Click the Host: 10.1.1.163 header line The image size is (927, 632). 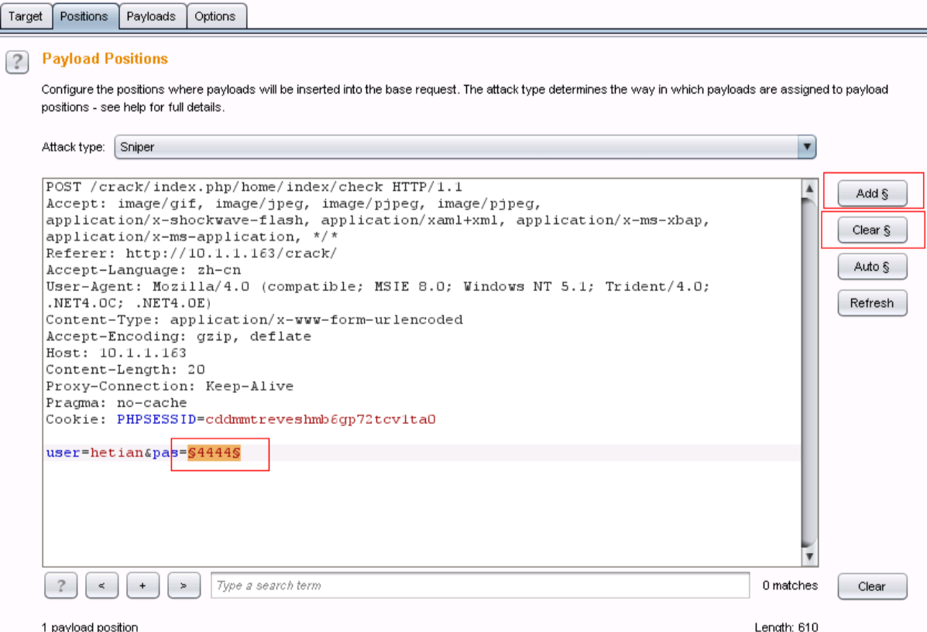pos(116,353)
